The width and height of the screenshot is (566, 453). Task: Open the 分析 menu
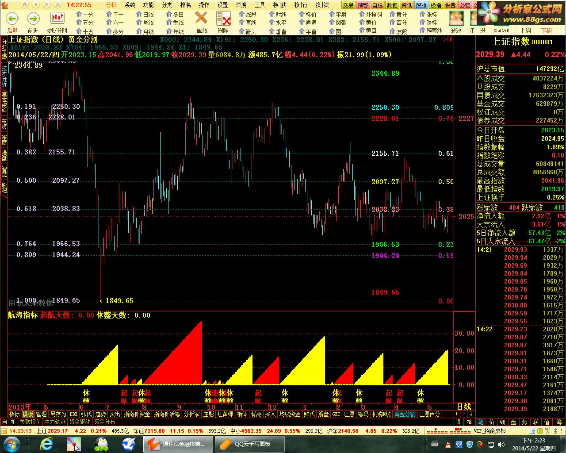coord(111,5)
